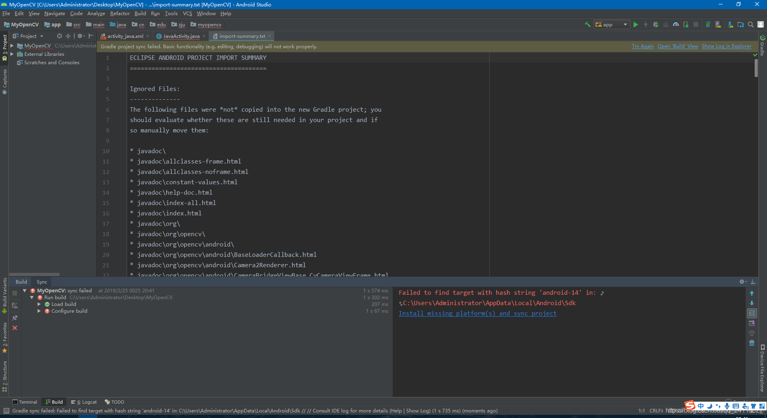Click the Apply Changes lightning icon

point(646,24)
